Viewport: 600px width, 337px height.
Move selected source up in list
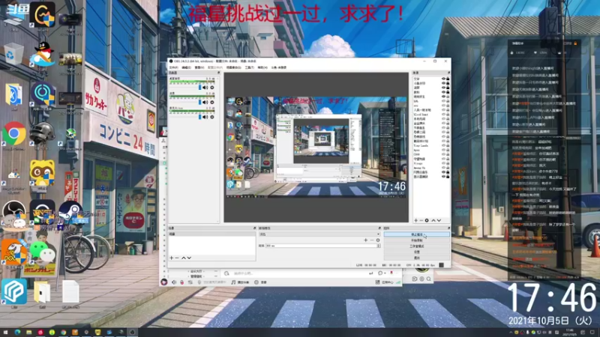tap(433, 220)
